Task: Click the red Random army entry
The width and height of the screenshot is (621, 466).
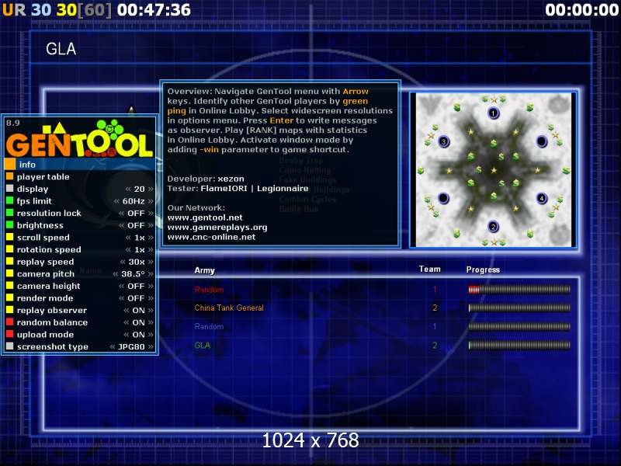Action: 209,290
